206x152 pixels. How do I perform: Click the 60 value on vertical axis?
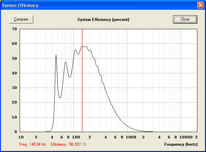point(14,43)
